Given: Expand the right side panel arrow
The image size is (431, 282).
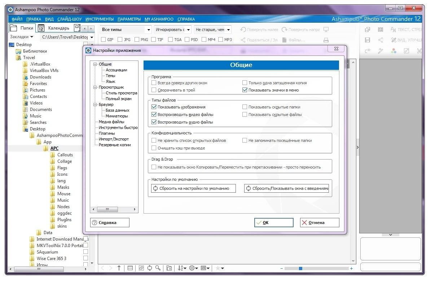Looking at the screenshot, I should click(x=357, y=147).
